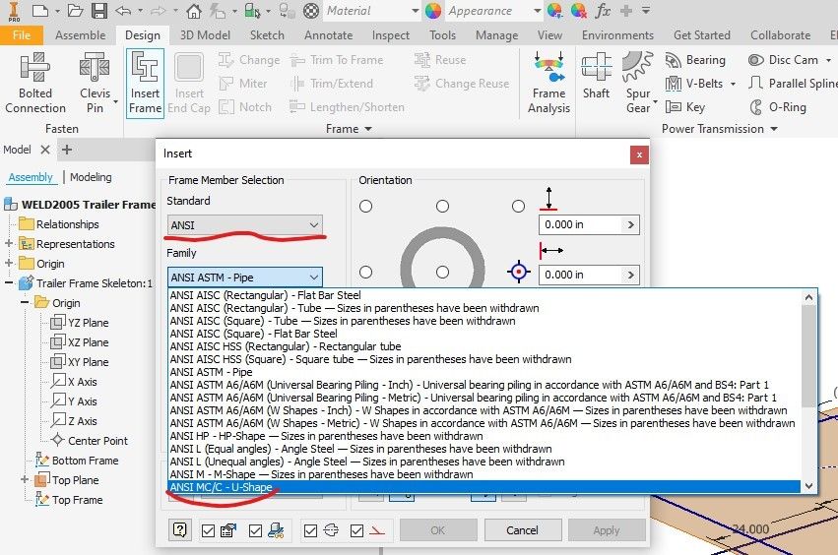Click the horizontal offset 0.000 in field
838x555 pixels.
click(581, 275)
